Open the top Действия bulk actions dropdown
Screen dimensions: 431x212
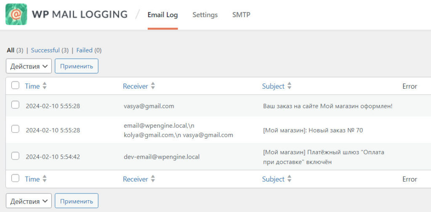(29, 66)
